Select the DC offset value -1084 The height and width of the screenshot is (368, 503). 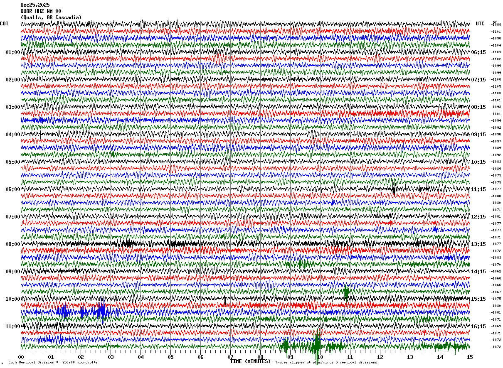pos(496,169)
